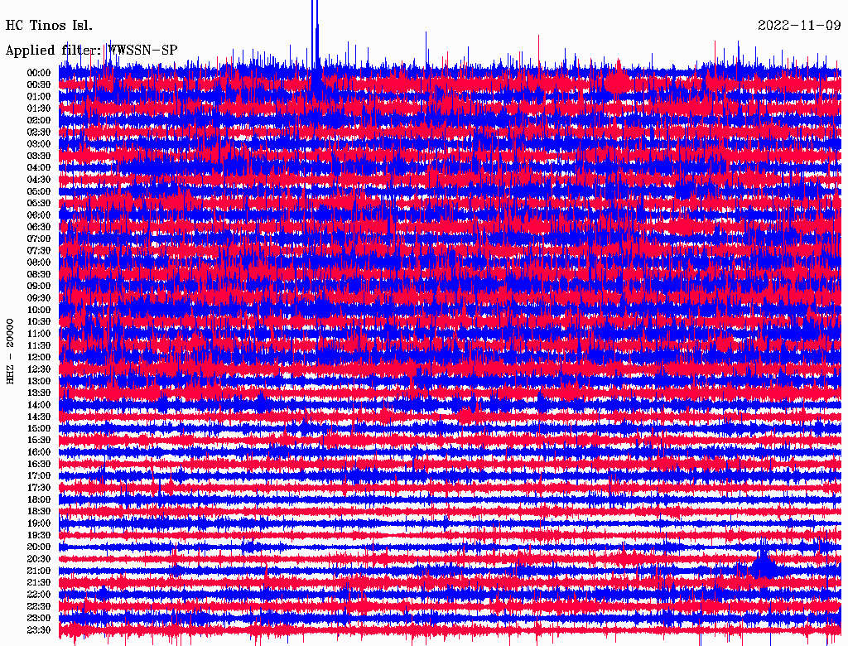Viewport: 848px width, 646px height.
Task: Click the vertical axis label 'HHZ - 20000'
Action: pos(10,352)
